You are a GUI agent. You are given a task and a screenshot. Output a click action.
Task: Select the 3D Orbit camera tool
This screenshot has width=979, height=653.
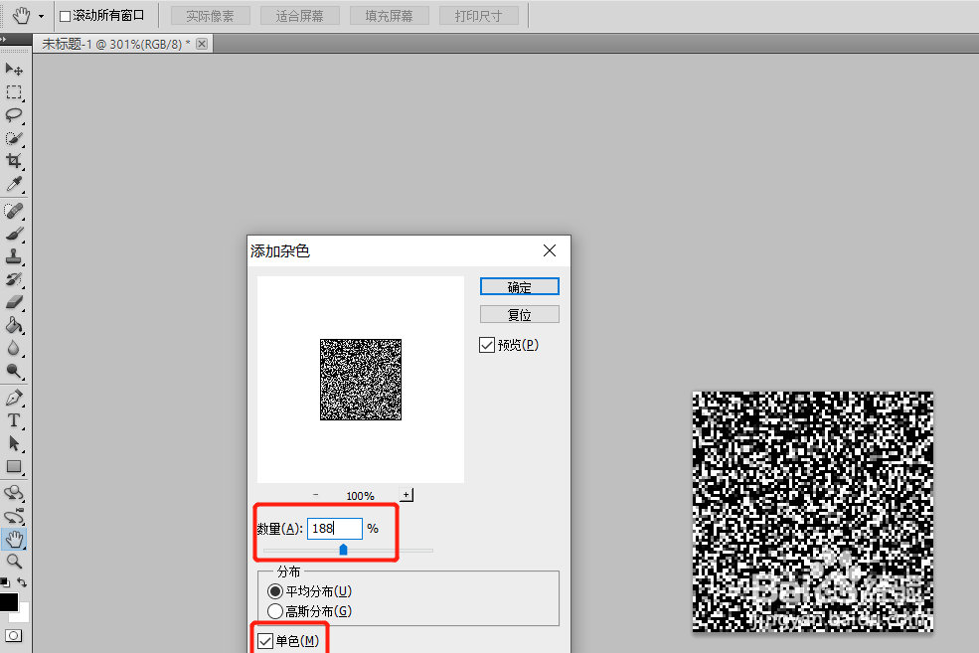(x=14, y=516)
